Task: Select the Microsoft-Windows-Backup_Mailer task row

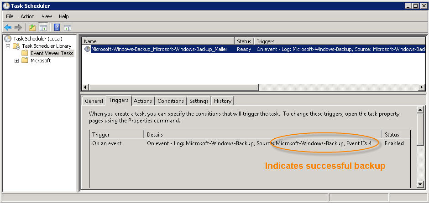Action: pyautogui.click(x=254, y=49)
